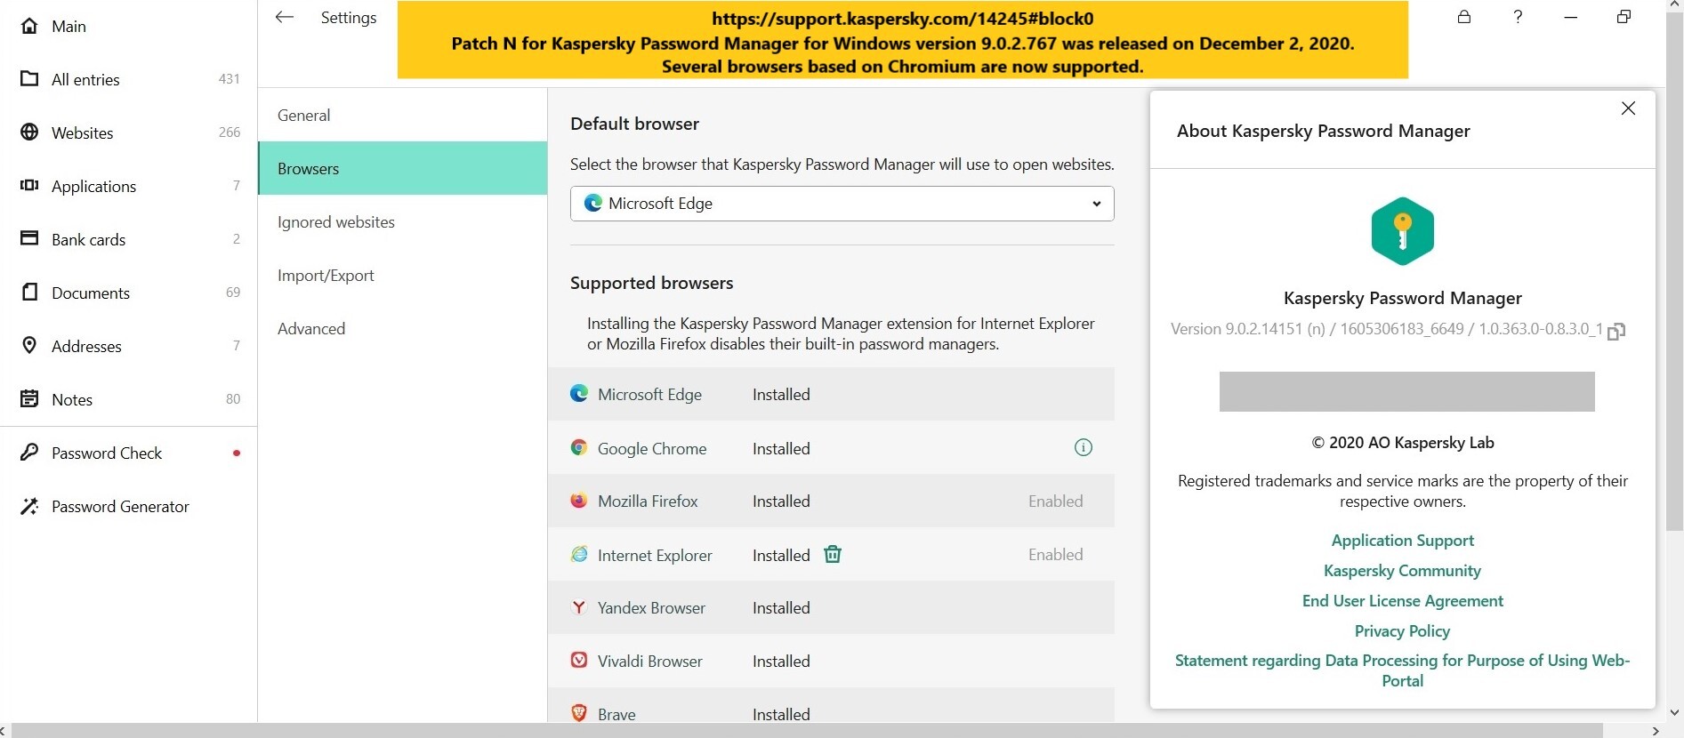
Task: Switch to the General settings tab
Action: [x=303, y=116]
